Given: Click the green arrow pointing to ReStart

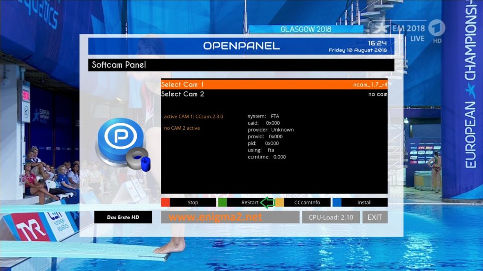Looking at the screenshot, I should (267, 202).
